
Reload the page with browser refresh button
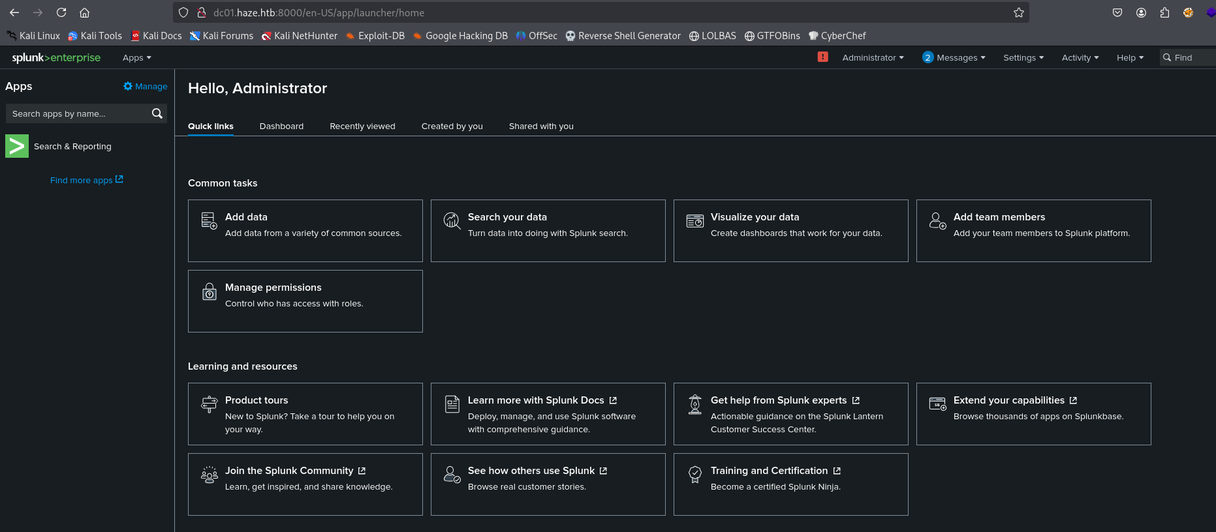tap(61, 12)
